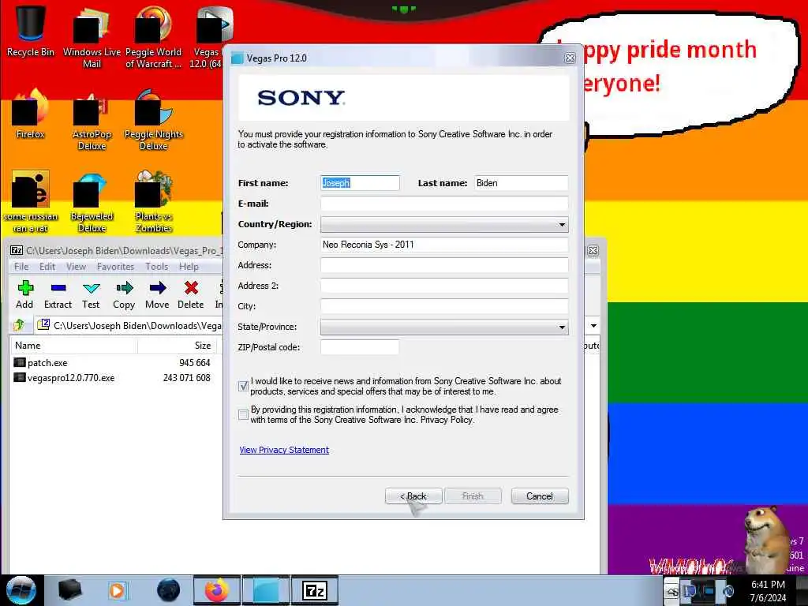The height and width of the screenshot is (606, 808).
Task: Click the Back button in Vegas Pro dialog
Action: [413, 496]
